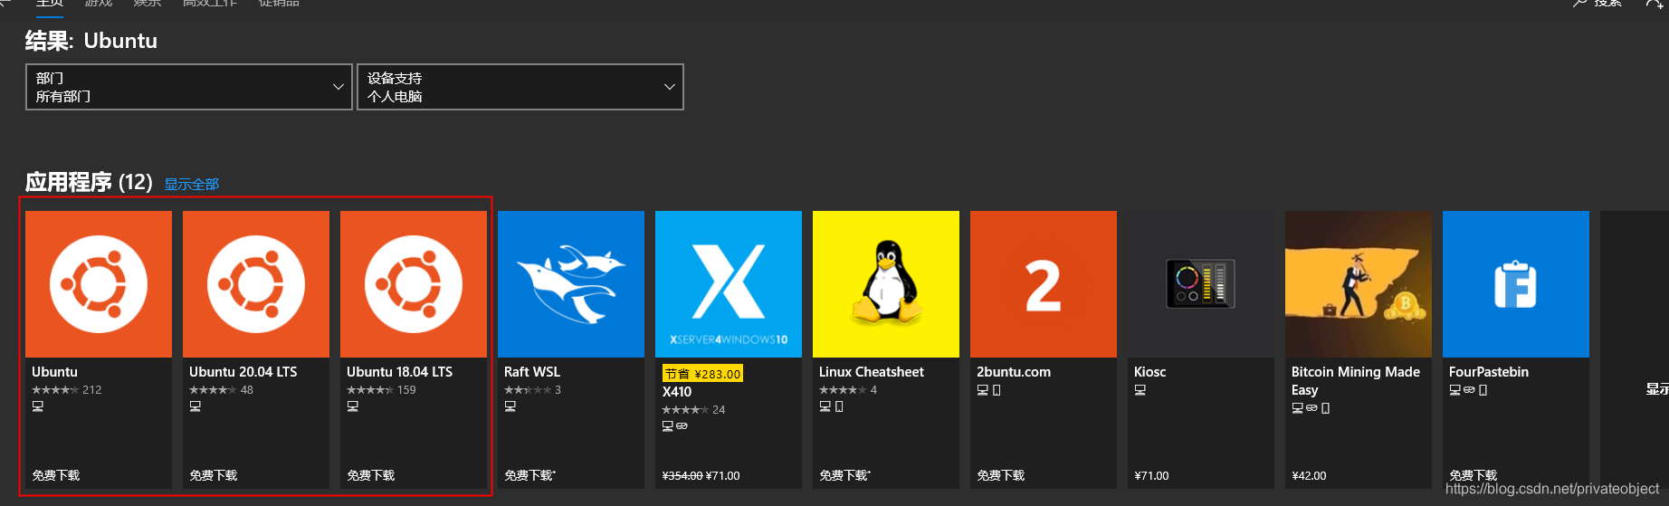
Task: Click the 2buntu.com device support icons
Action: (988, 390)
